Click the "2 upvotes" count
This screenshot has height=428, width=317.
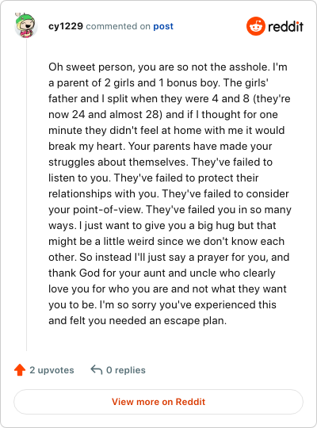[52, 370]
